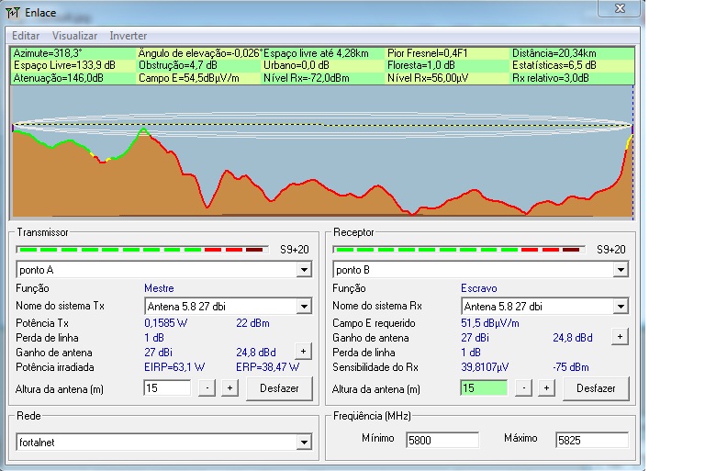Click plus button beside receiver Ganho de antena
Screen dimensions: 705x471
621,337
